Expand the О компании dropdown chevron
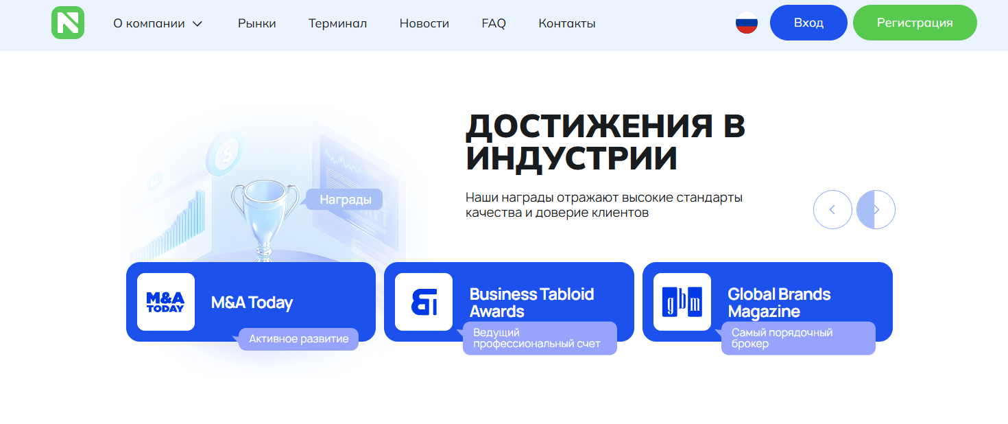This screenshot has width=1008, height=424. tap(197, 23)
